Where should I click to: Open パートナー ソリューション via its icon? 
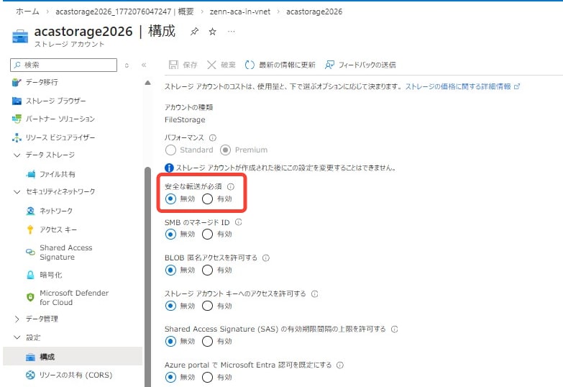point(17,119)
